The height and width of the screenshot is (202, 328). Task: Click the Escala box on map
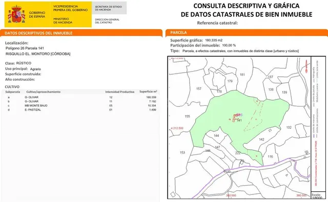click(318, 196)
